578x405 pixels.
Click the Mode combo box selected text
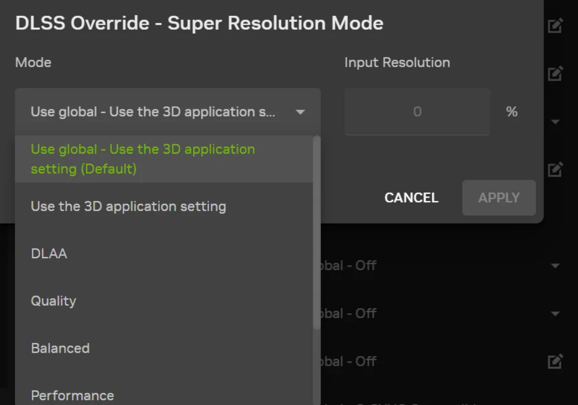(153, 112)
